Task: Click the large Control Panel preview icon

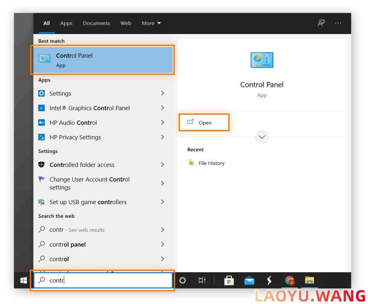Action: click(262, 60)
